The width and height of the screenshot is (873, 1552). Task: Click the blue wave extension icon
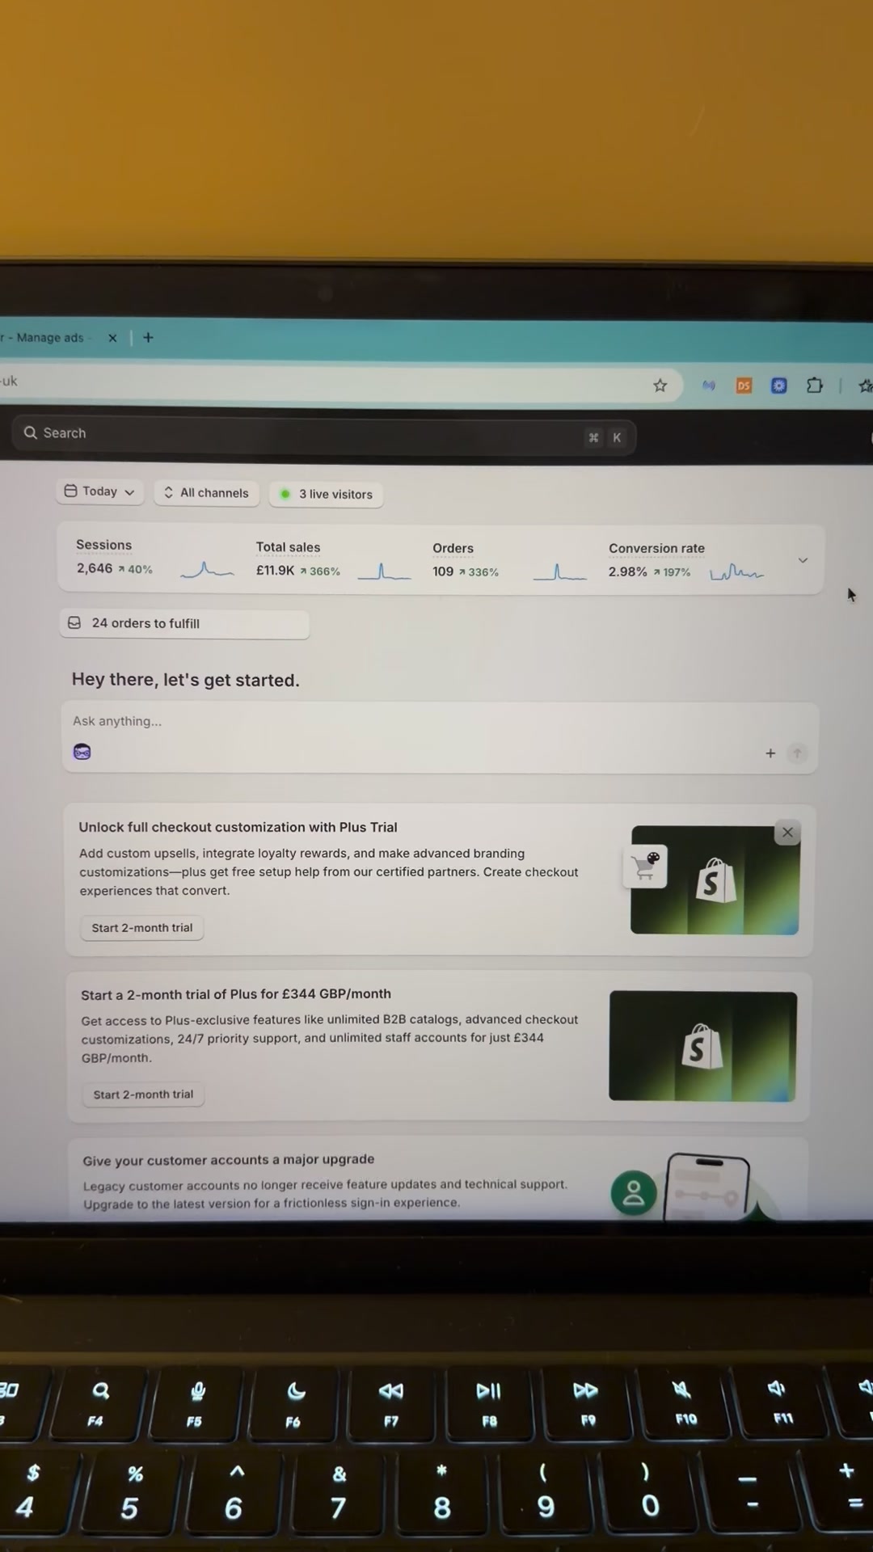pyautogui.click(x=709, y=386)
